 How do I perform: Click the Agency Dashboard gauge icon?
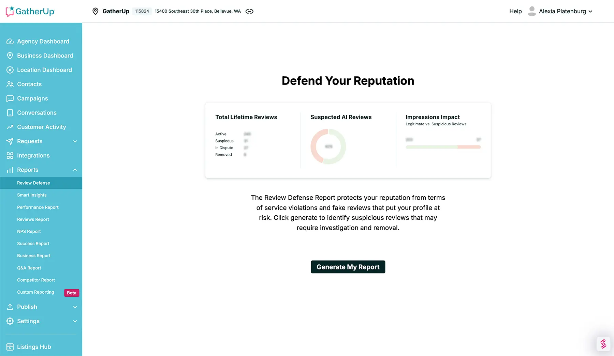click(x=10, y=42)
